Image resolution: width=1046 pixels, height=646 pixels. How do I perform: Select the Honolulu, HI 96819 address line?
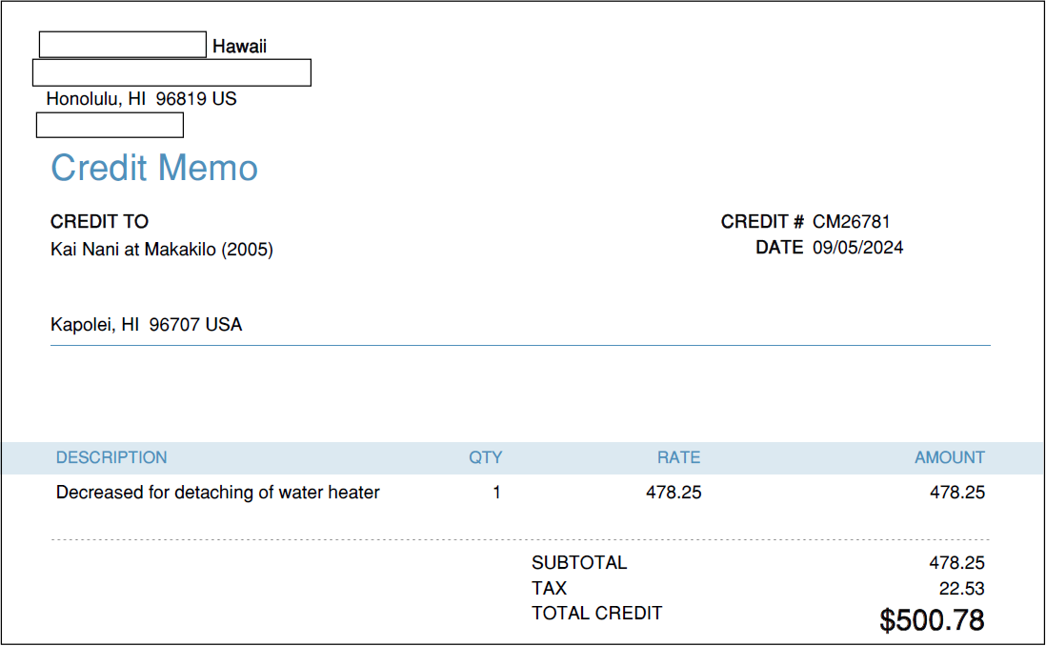(x=141, y=98)
